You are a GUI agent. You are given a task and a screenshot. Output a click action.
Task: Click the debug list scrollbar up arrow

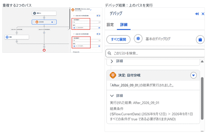click(x=202, y=62)
